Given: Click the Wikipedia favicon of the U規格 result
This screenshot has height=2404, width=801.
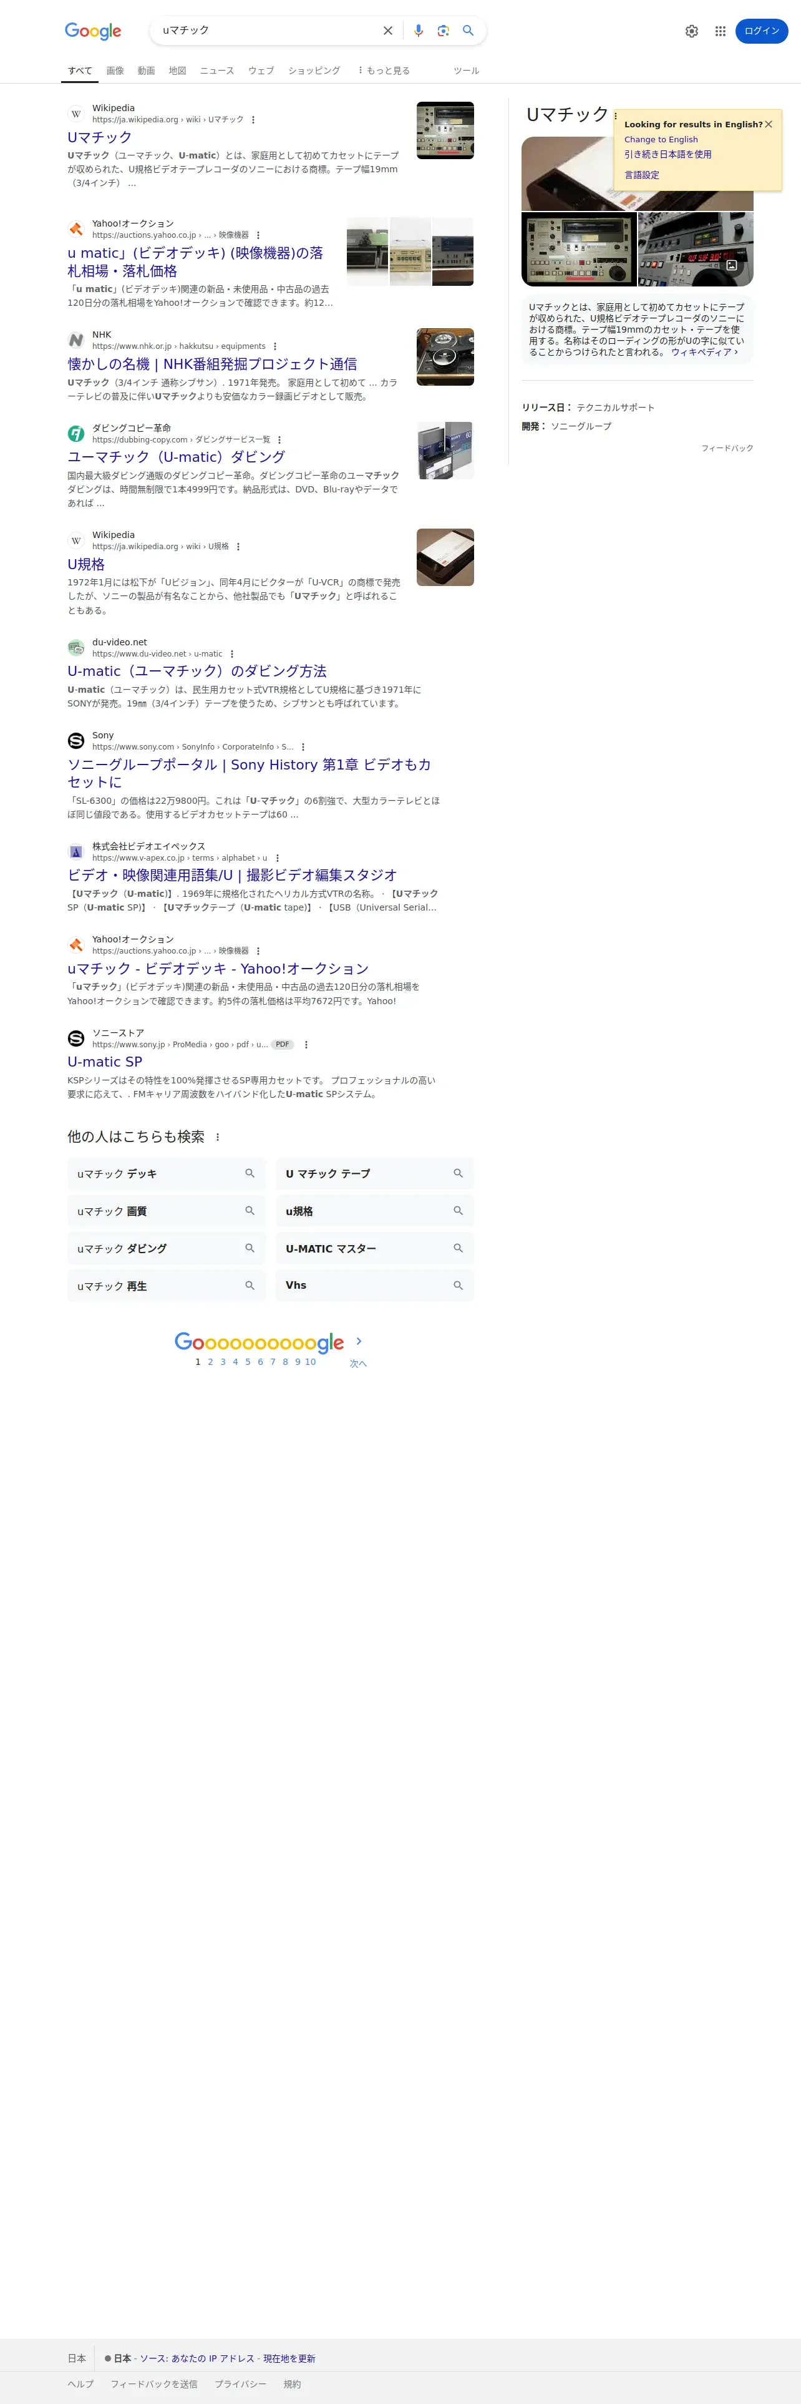Looking at the screenshot, I should (x=77, y=540).
